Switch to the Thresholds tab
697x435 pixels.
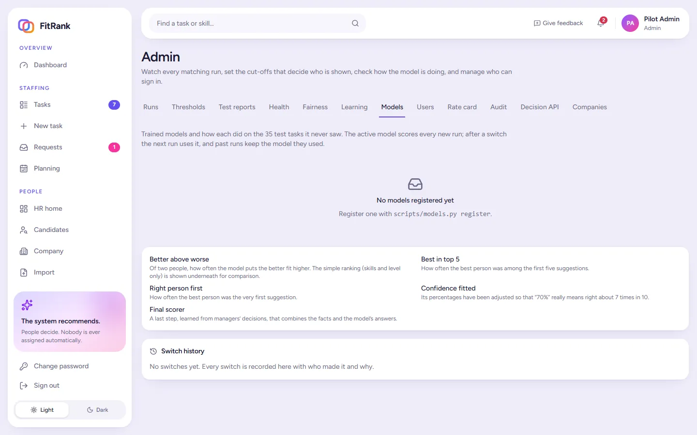pos(188,107)
